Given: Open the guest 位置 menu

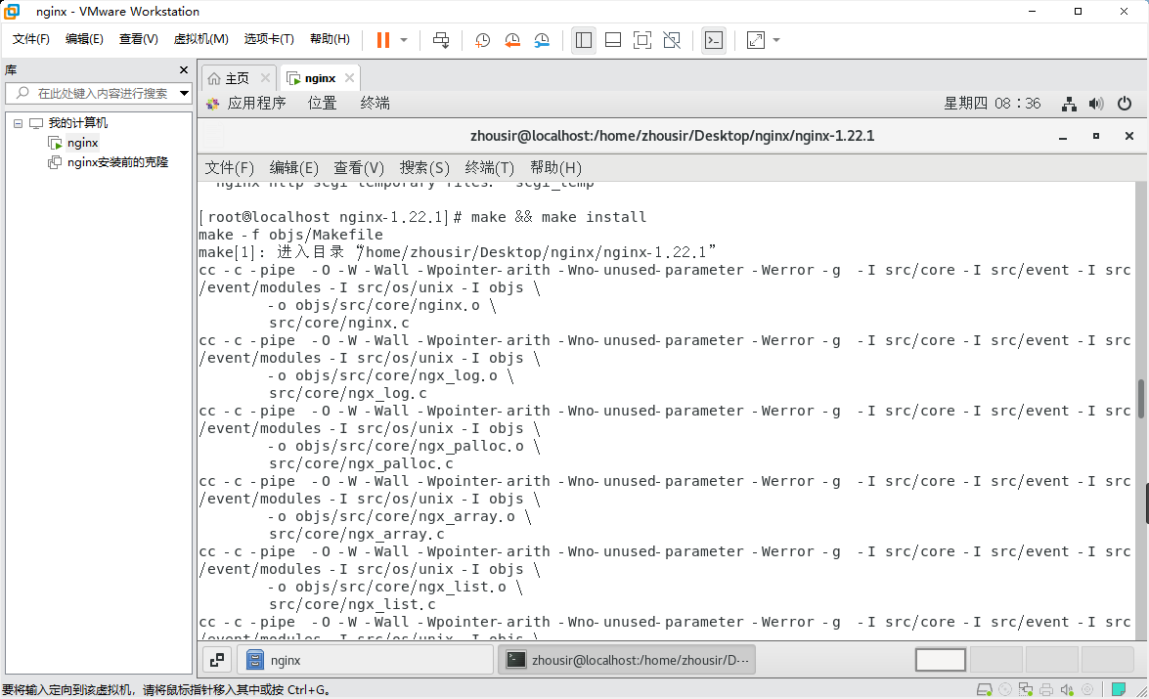Looking at the screenshot, I should pyautogui.click(x=323, y=104).
